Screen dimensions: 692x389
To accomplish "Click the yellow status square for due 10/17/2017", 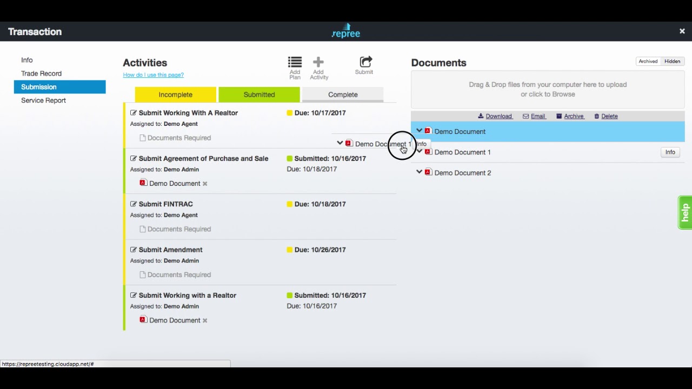I will point(289,113).
